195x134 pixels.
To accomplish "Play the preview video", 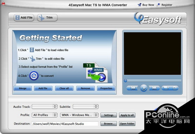I will point(144,88).
